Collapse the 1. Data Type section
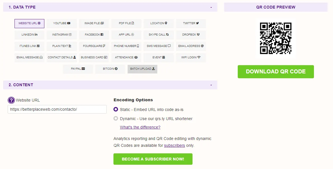The width and height of the screenshot is (333, 169). [x=211, y=7]
